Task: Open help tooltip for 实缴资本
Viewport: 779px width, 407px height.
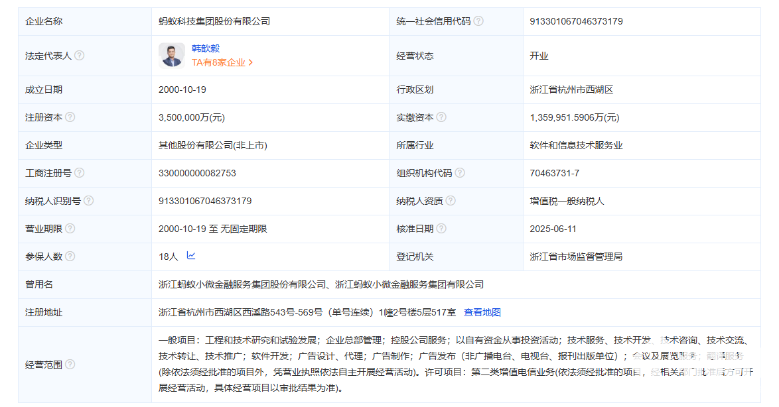Action: (441, 117)
